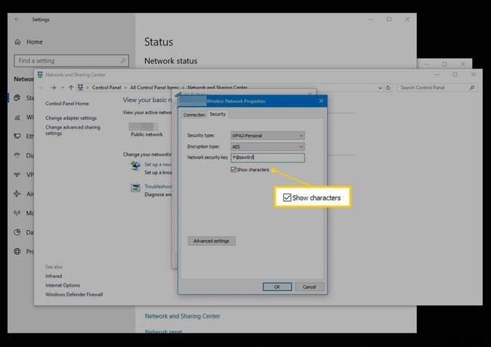
Task: Open Change advanced sharing settings
Action: 73,130
